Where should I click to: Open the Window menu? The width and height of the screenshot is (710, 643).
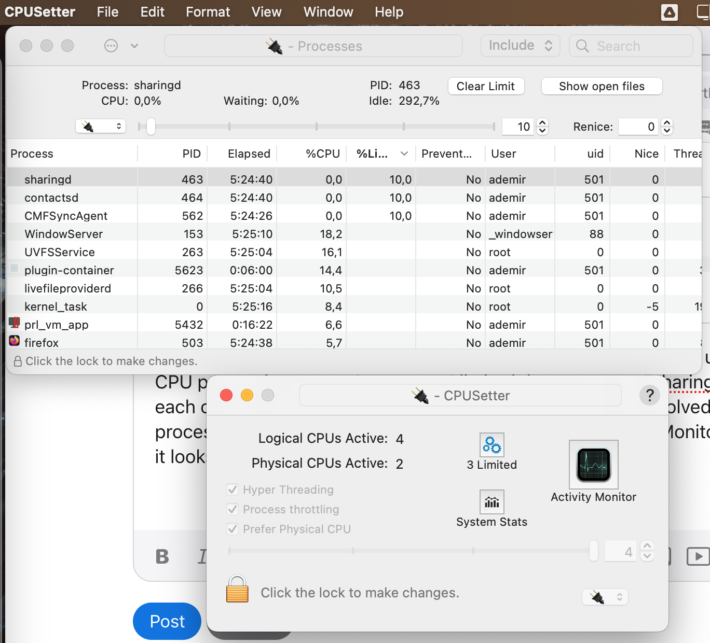tap(328, 12)
